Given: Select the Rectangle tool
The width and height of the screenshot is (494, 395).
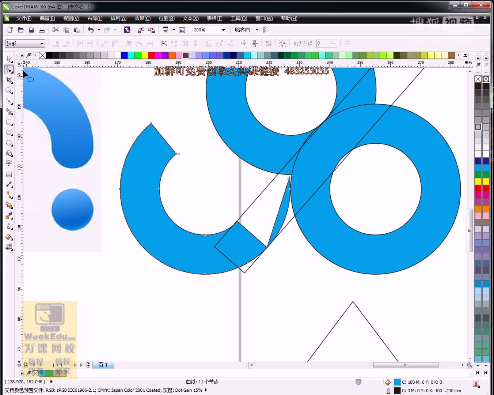Looking at the screenshot, I should (x=9, y=122).
